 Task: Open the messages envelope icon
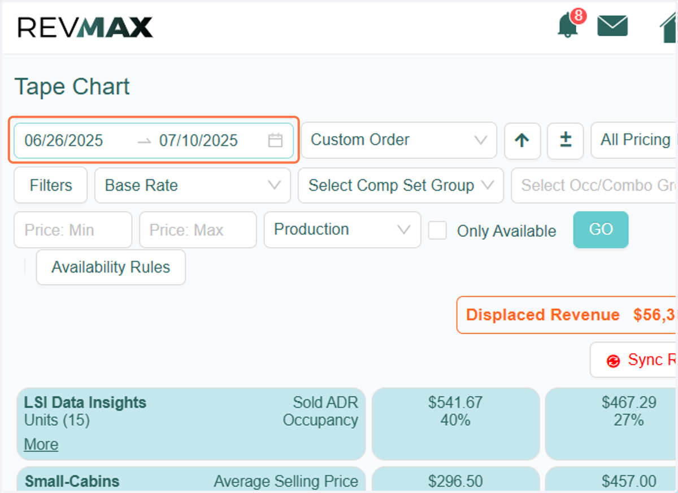pos(612,26)
